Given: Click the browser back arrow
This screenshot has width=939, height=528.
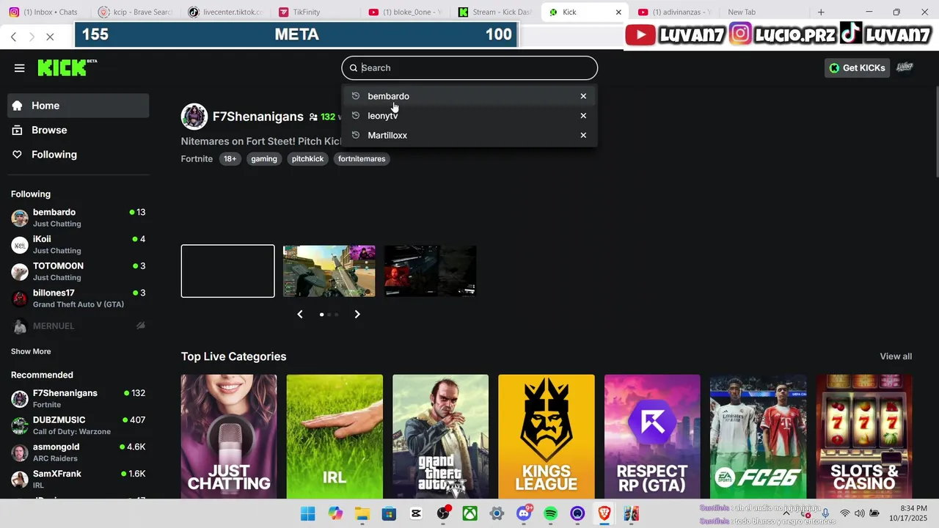Looking at the screenshot, I should coord(13,37).
